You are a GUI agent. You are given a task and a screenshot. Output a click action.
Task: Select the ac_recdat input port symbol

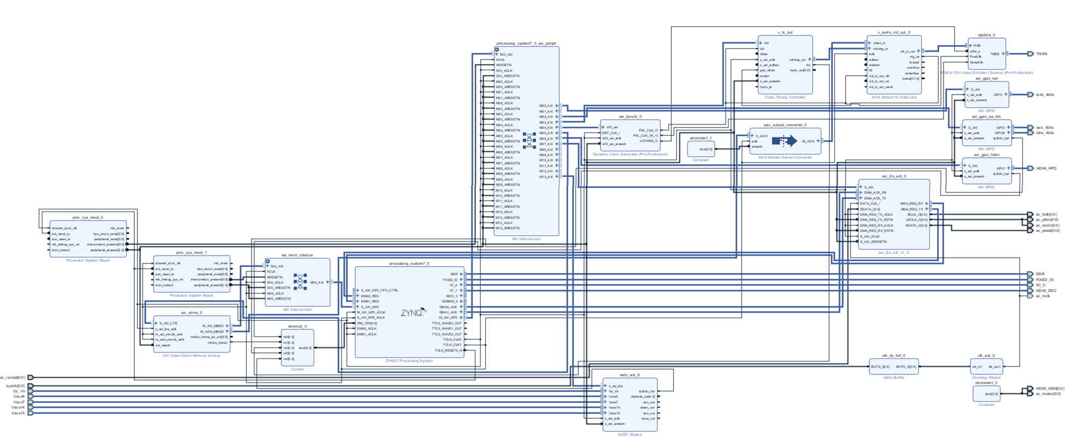coord(31,378)
